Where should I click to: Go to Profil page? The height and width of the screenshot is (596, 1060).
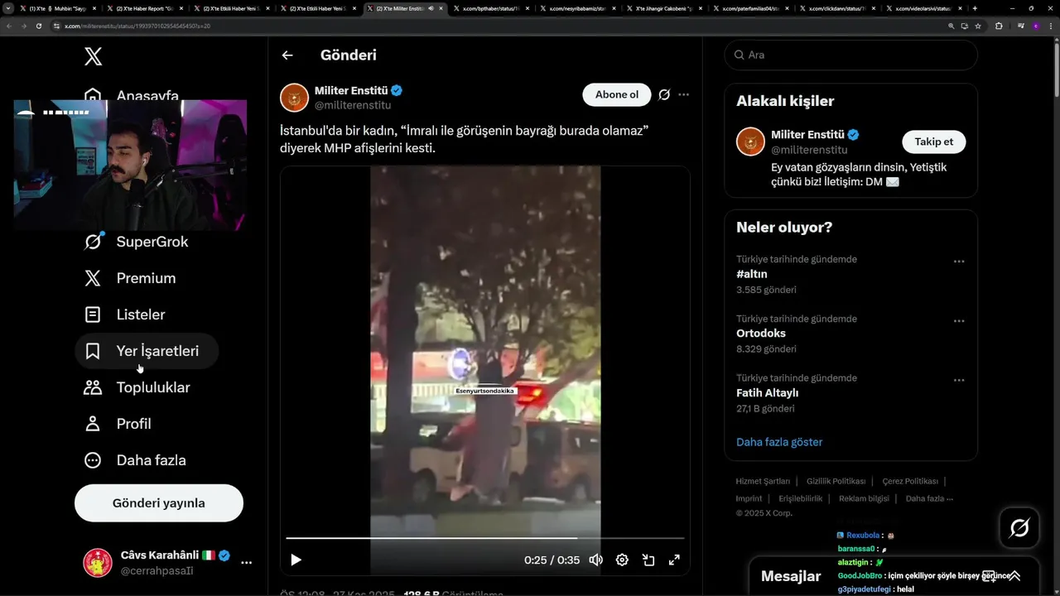pos(118,424)
